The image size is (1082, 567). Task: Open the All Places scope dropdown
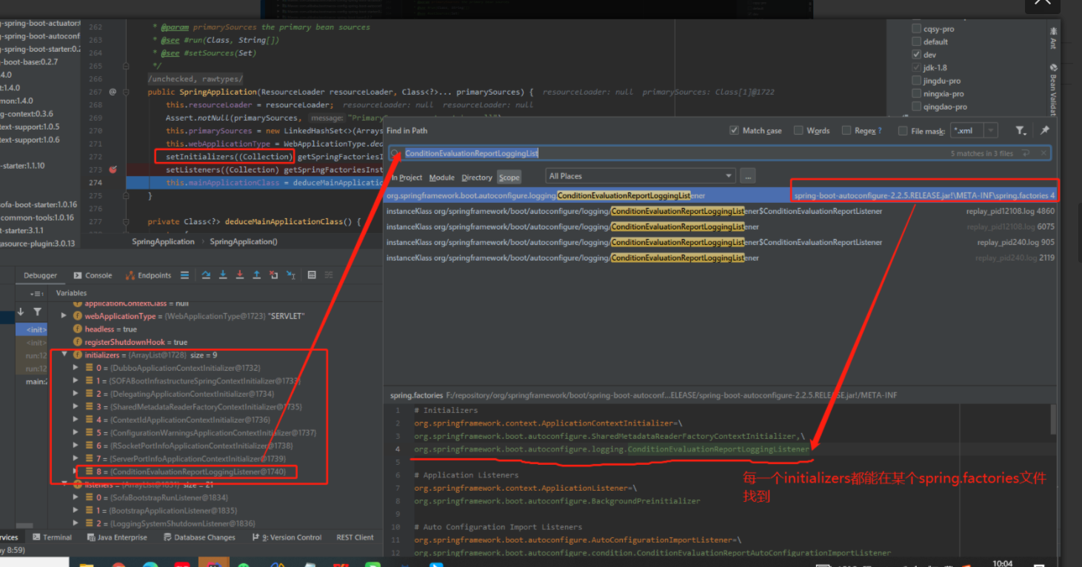[640, 176]
